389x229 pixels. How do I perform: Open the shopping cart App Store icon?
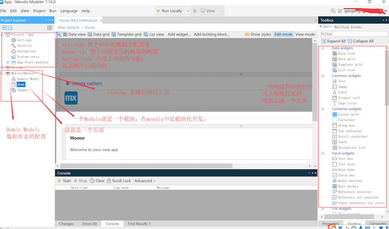[340, 11]
